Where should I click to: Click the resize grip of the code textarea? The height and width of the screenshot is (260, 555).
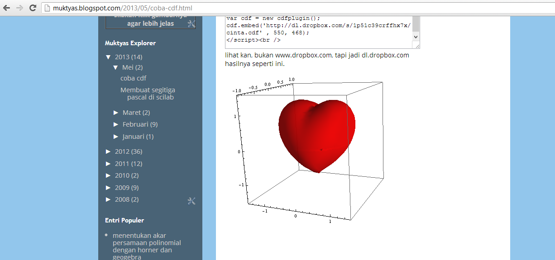pyautogui.click(x=416, y=45)
